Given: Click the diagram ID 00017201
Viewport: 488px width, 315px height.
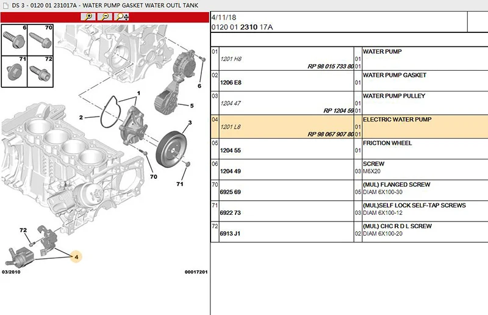Looking at the screenshot, I should point(196,272).
